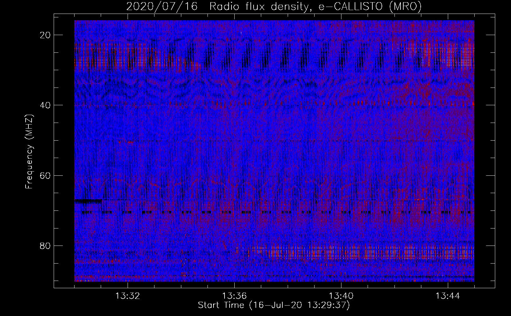Click the time tick label '13:32'

click(x=128, y=296)
